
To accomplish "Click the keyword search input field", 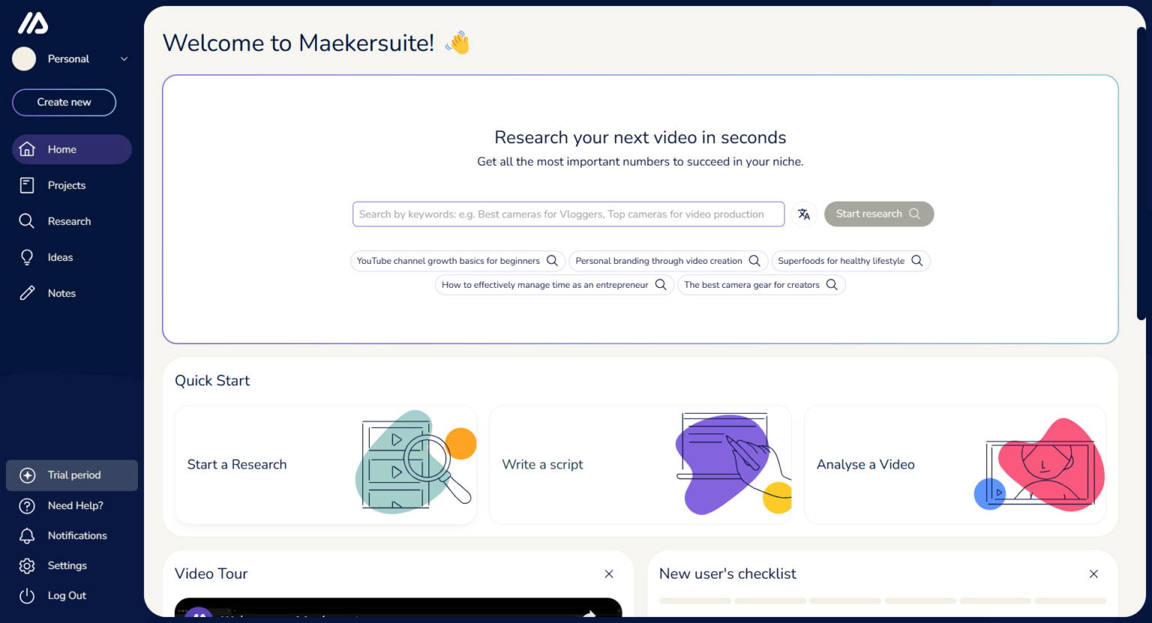I will tap(568, 214).
